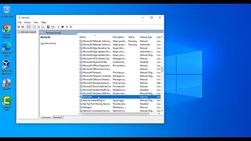This screenshot has width=251, height=141.
Task: Select the Natural Authentication service row
Action: click(x=120, y=100)
